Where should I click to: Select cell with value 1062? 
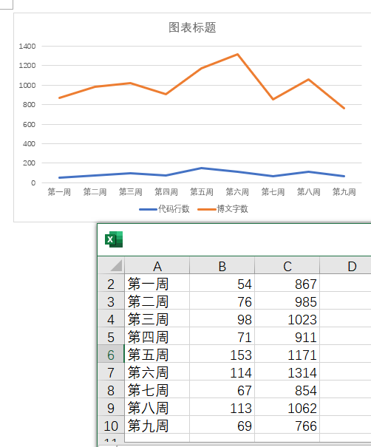tap(287, 407)
